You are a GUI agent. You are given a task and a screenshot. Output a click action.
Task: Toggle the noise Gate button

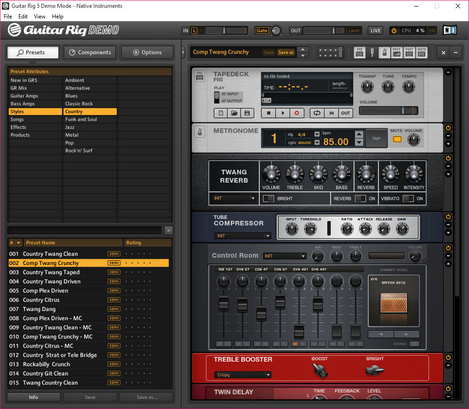click(262, 30)
